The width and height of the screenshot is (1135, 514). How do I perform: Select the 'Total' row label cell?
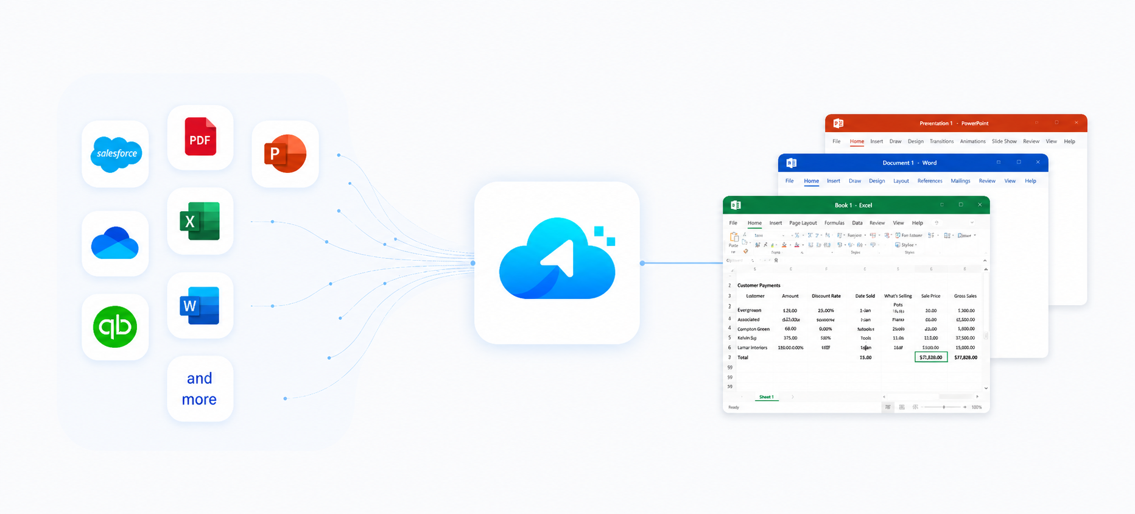click(x=743, y=357)
